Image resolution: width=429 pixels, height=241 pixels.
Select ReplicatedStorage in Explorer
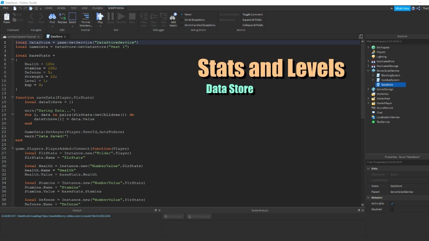click(x=387, y=66)
